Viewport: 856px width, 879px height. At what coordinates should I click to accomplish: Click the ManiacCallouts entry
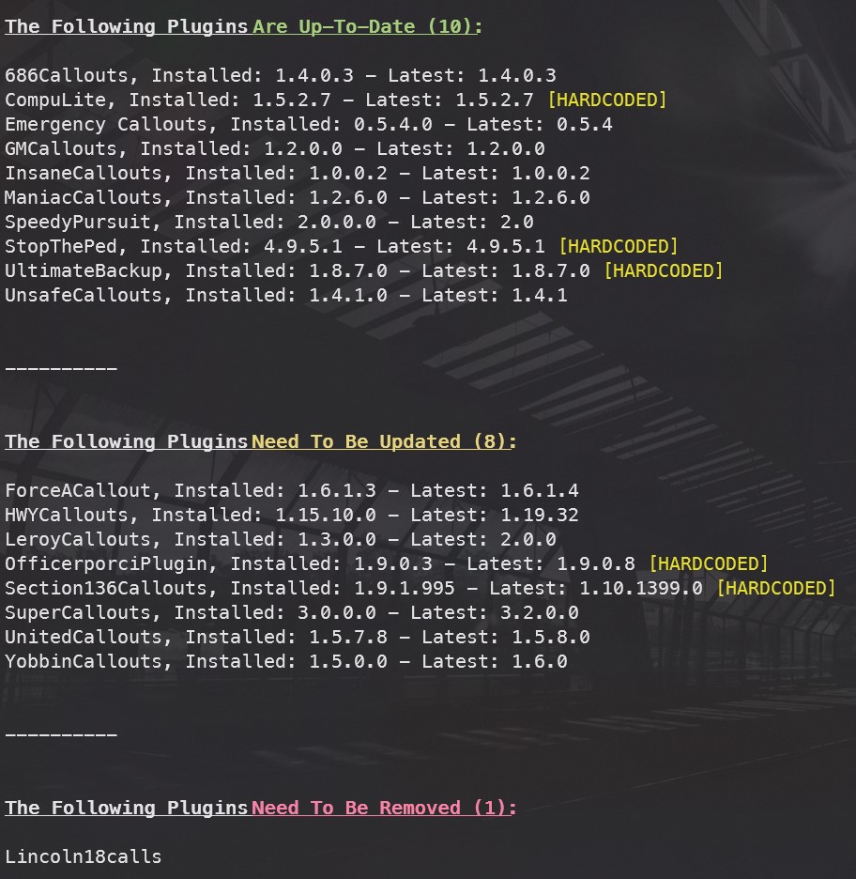[298, 197]
